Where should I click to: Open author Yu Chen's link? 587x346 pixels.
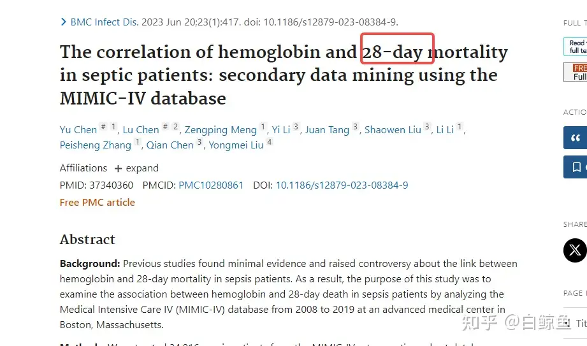(78, 129)
